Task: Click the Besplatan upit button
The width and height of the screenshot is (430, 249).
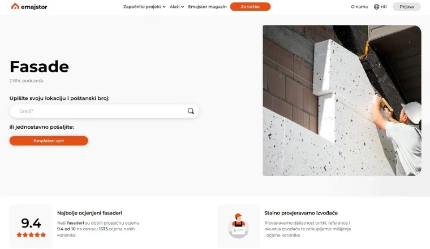Action: 49,141
